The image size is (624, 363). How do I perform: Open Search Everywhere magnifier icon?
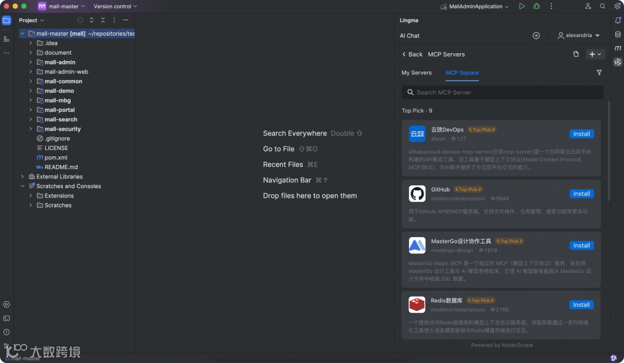point(603,6)
